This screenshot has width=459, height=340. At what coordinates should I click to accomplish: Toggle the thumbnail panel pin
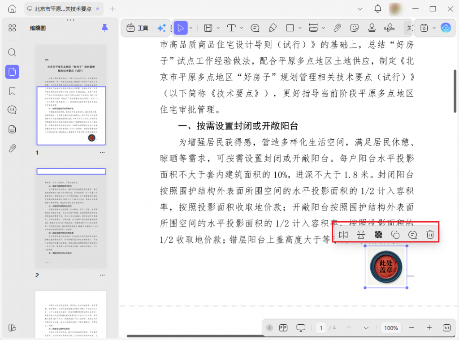(104, 28)
